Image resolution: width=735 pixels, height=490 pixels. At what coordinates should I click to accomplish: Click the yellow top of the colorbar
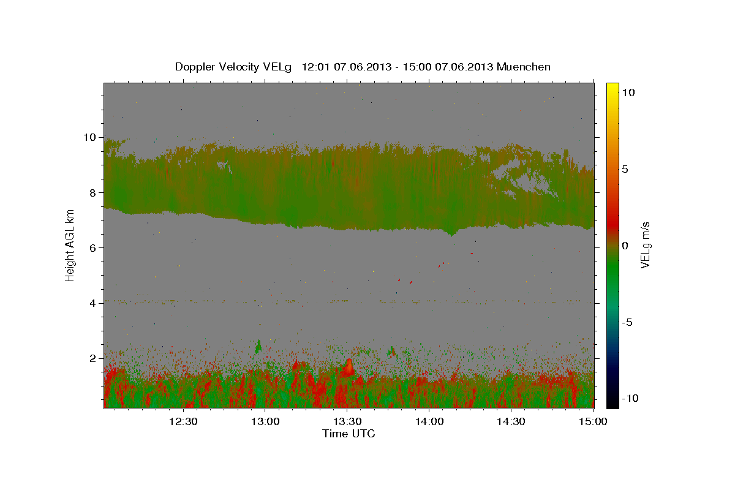tap(612, 88)
